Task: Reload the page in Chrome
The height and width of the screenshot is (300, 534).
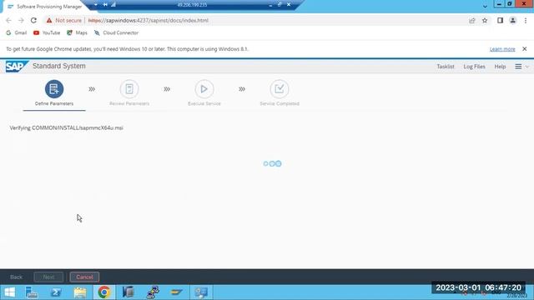Action: (33, 20)
